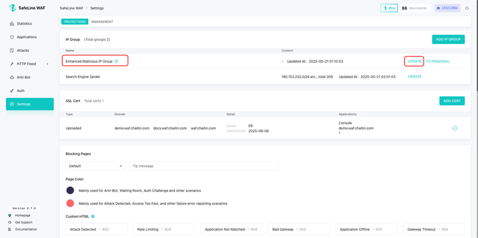The image size is (478, 238).
Task: Click TO PERSONAL for the malicious IP group
Action: (437, 61)
